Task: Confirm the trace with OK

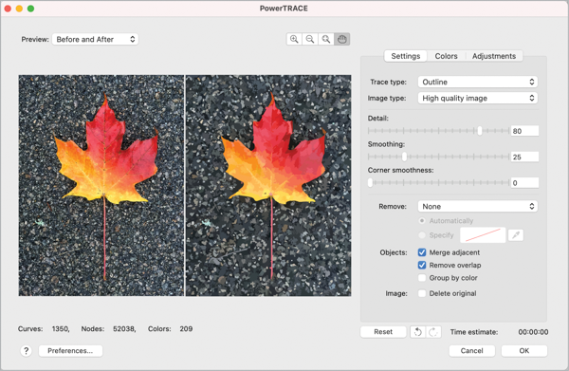Action: pyautogui.click(x=524, y=351)
